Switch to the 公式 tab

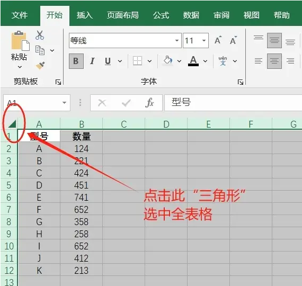point(161,15)
